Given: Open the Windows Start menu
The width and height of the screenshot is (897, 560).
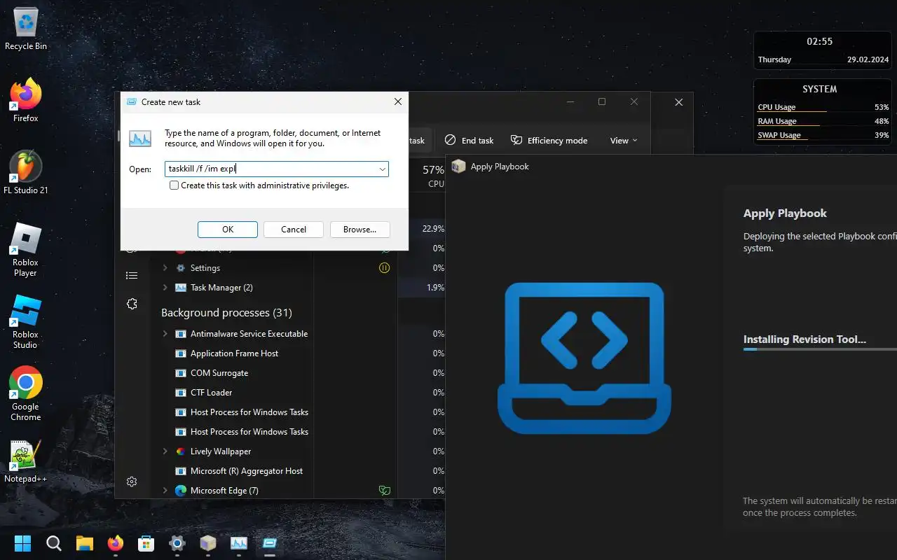Looking at the screenshot, I should pos(22,543).
